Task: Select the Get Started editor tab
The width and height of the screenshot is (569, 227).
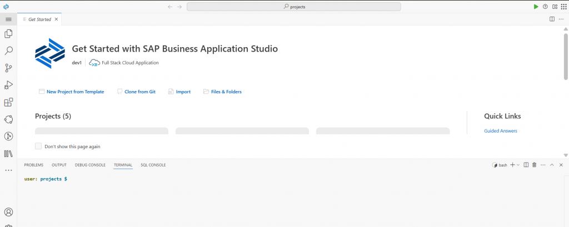Action: pyautogui.click(x=39, y=19)
